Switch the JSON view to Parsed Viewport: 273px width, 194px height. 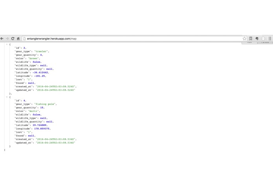pyautogui.click(x=265, y=43)
